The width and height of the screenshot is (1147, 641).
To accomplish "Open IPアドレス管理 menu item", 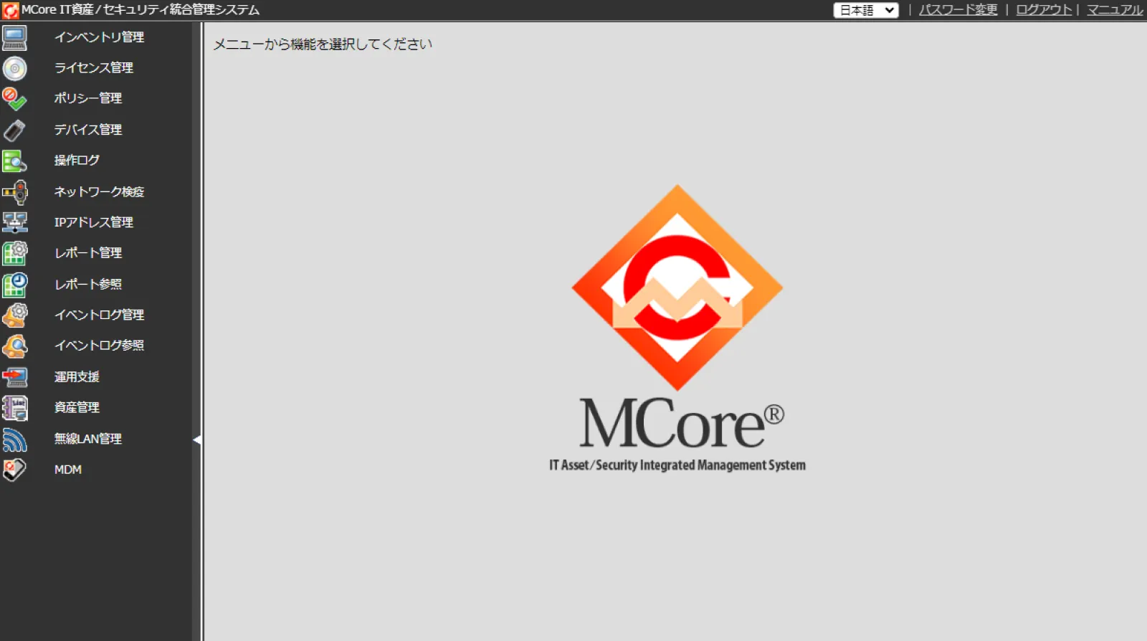I will click(x=94, y=222).
